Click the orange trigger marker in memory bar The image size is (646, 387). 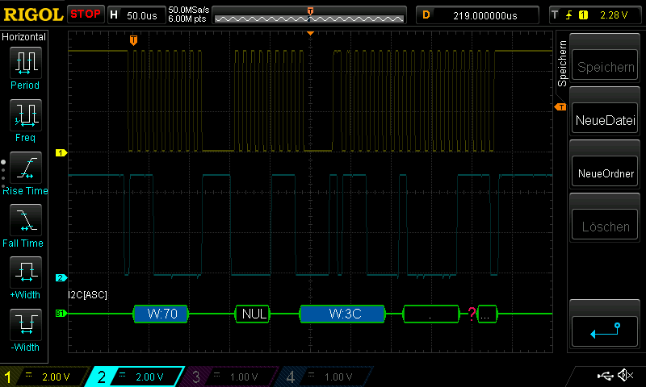(x=310, y=11)
